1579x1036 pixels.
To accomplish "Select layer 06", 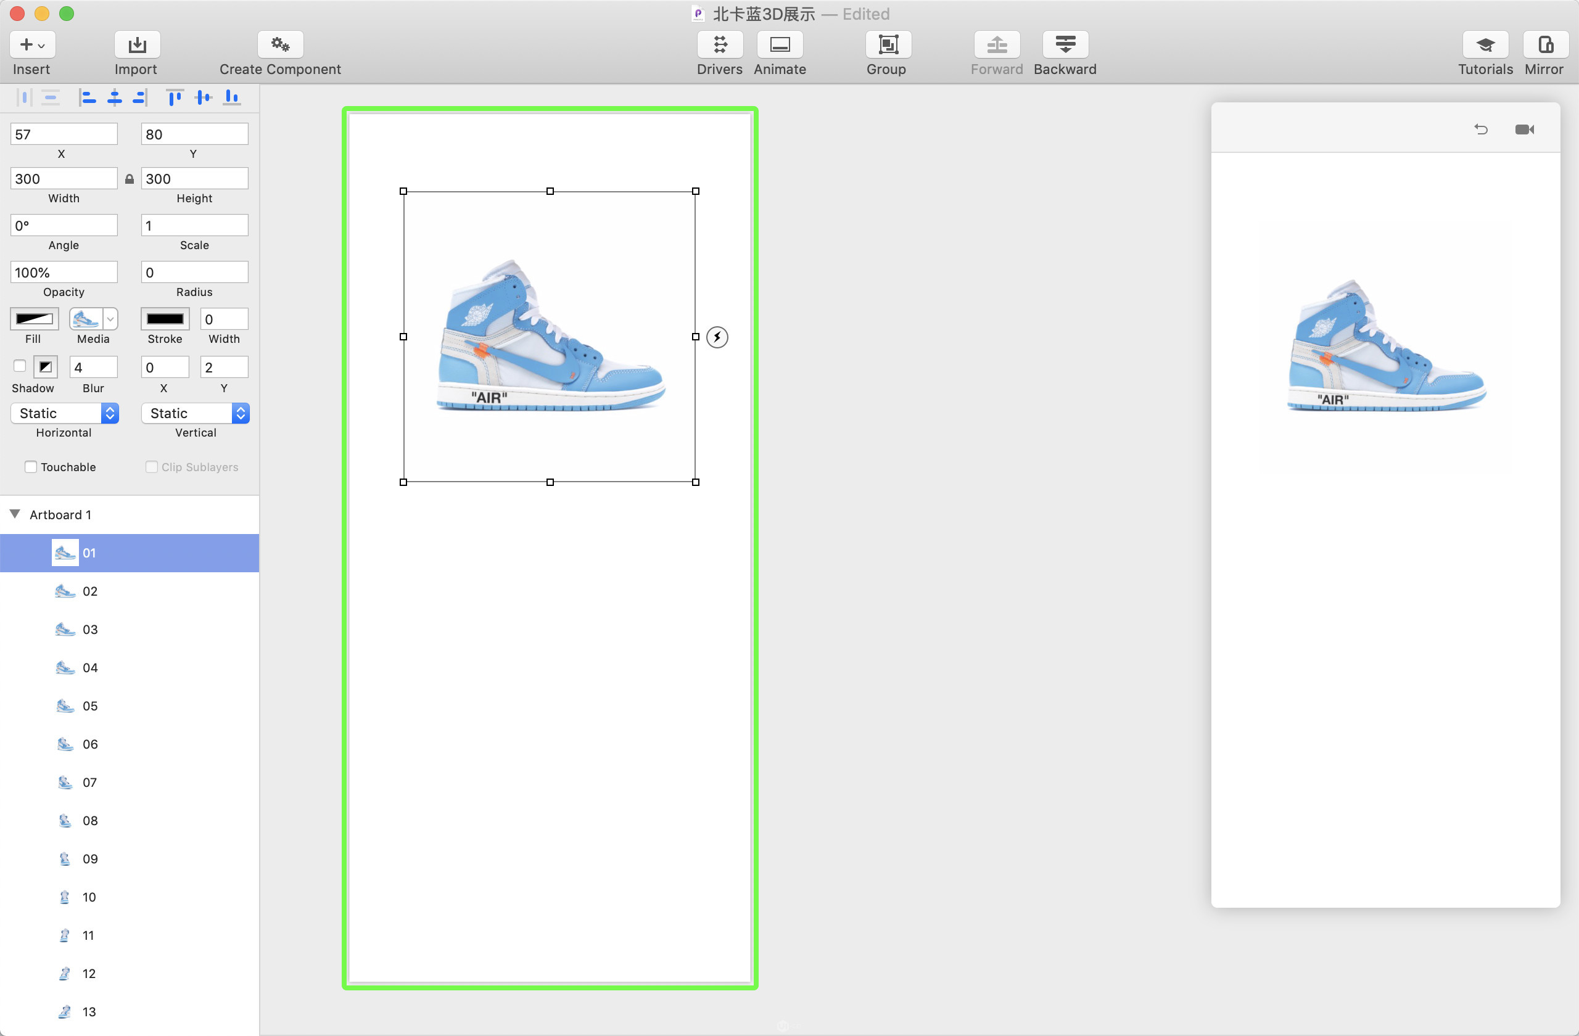I will point(130,744).
